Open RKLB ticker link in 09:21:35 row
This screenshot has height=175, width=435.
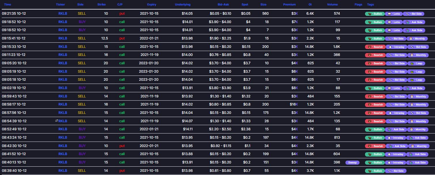point(63,14)
